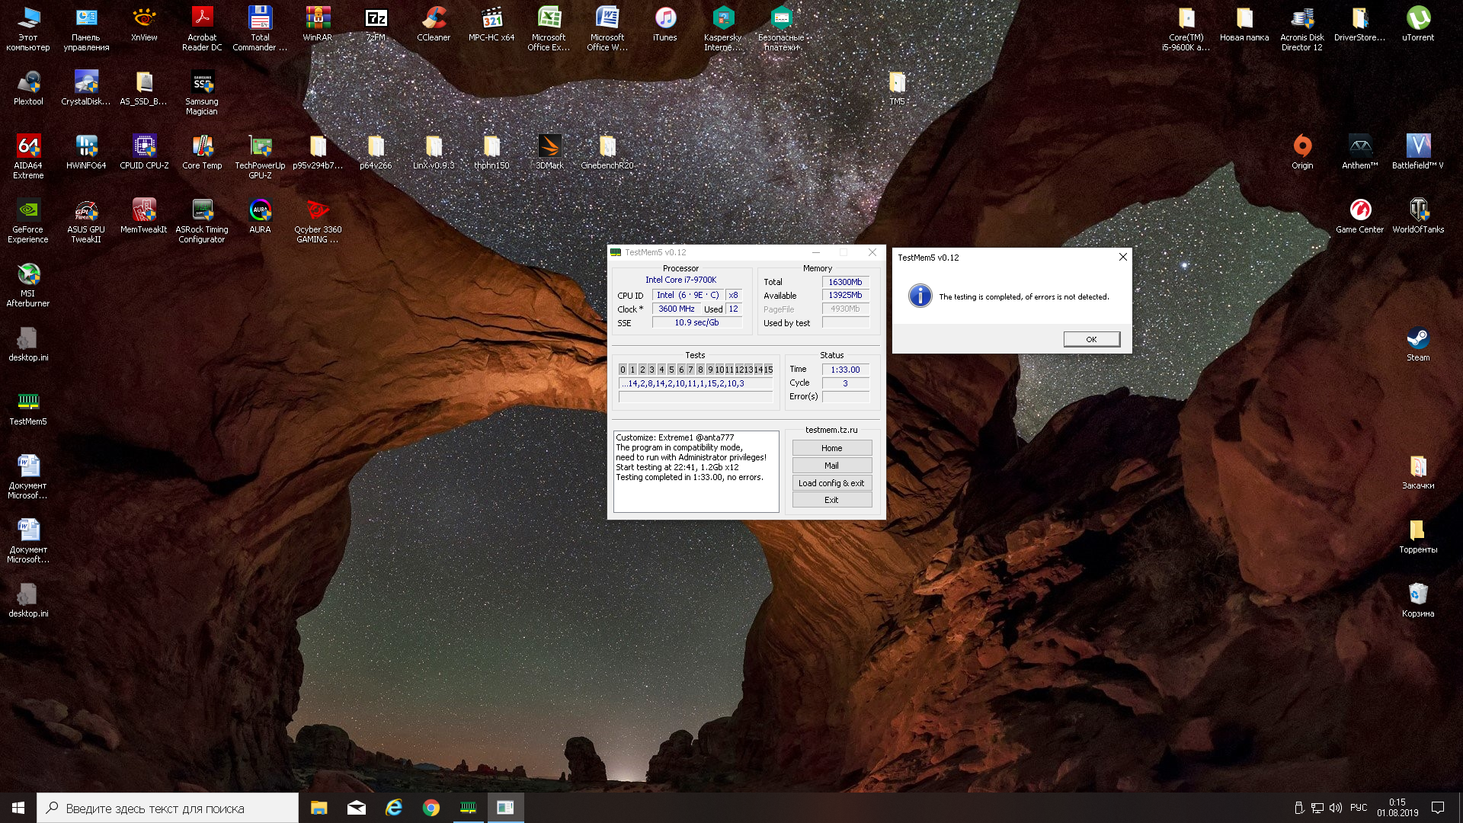Click the Exit button in TestMem5

point(831,500)
